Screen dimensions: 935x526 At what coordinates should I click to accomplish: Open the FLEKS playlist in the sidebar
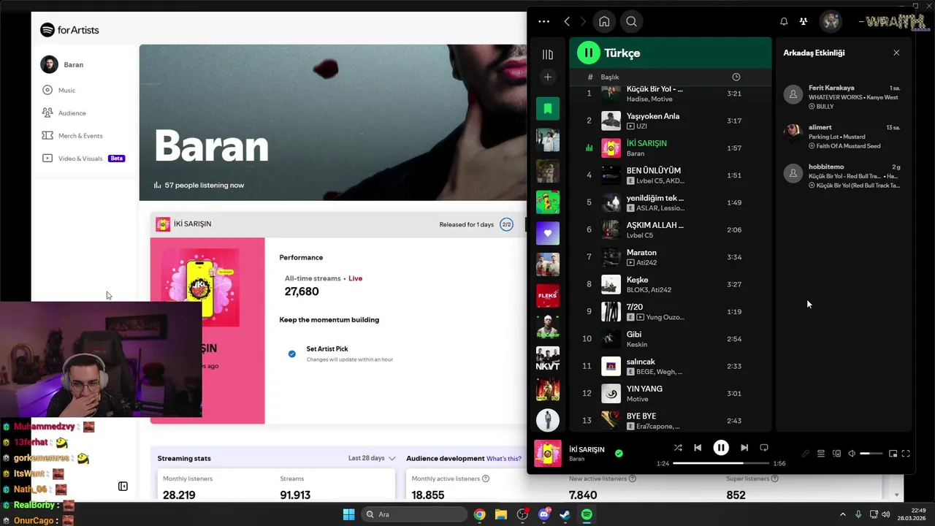548,296
